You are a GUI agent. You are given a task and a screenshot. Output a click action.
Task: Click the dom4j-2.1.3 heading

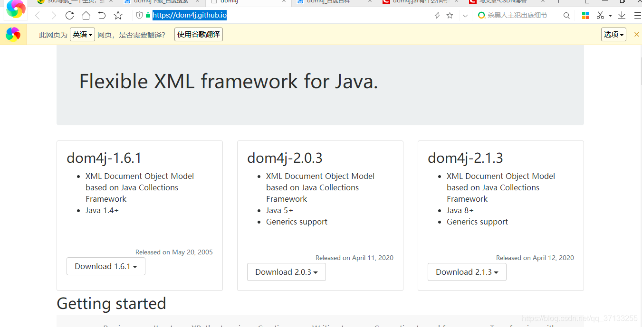pos(465,158)
